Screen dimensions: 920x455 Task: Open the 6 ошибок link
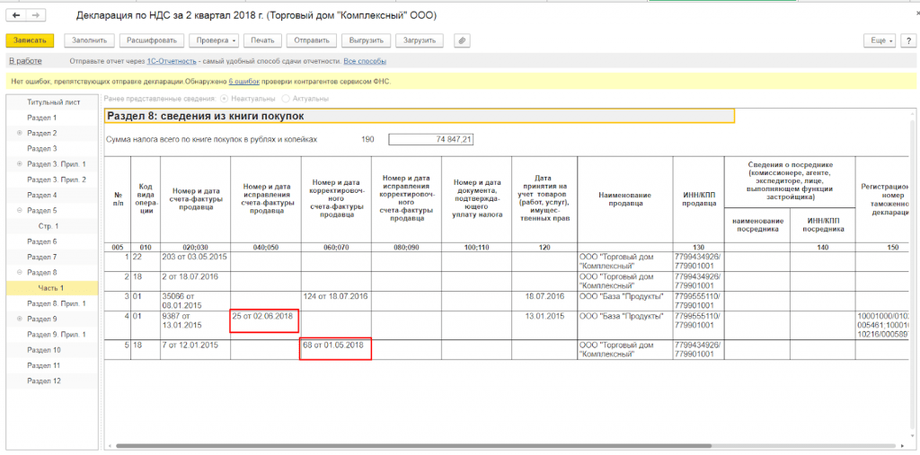[x=244, y=82]
